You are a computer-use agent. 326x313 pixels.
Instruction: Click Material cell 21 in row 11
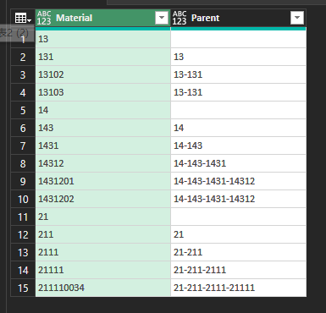coord(103,217)
